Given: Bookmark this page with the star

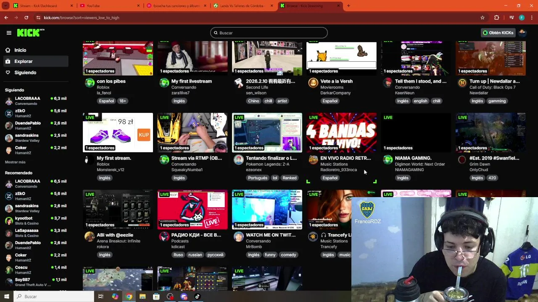Looking at the screenshot, I should pyautogui.click(x=483, y=18).
